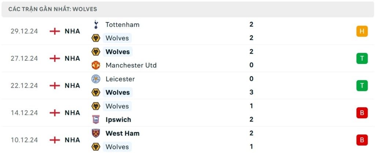Image resolution: width=375 pixels, height=153 pixels.
Task: Open the Leicester team name
Action: 120,79
